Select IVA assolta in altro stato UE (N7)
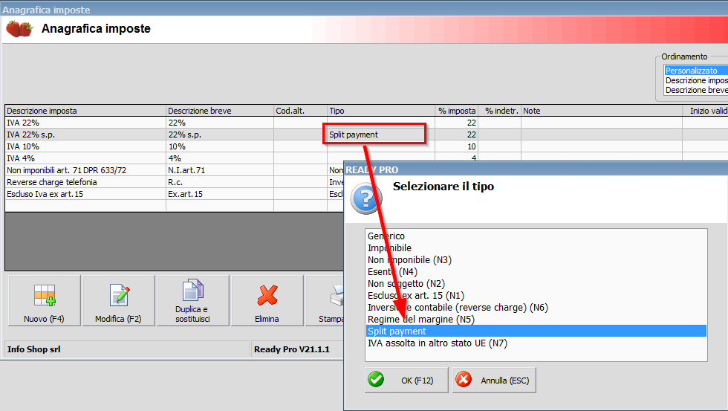 [x=437, y=343]
